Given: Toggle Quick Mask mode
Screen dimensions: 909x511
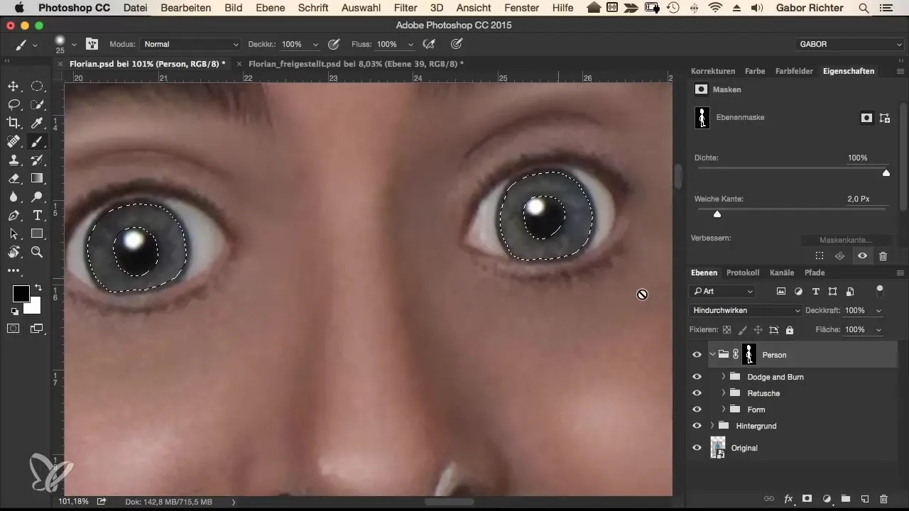Looking at the screenshot, I should tap(13, 328).
